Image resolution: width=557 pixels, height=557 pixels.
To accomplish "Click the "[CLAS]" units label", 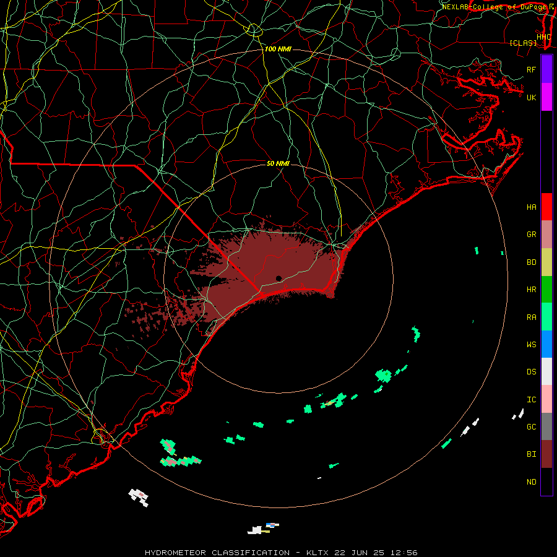I will 523,43.
